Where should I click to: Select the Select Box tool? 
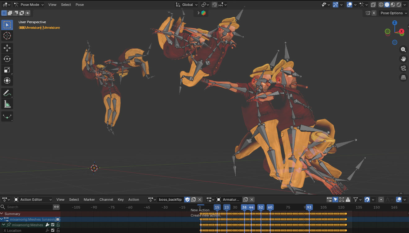tap(7, 25)
